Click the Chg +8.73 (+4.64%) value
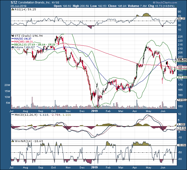The image size is (187, 170). pyautogui.click(x=161, y=6)
